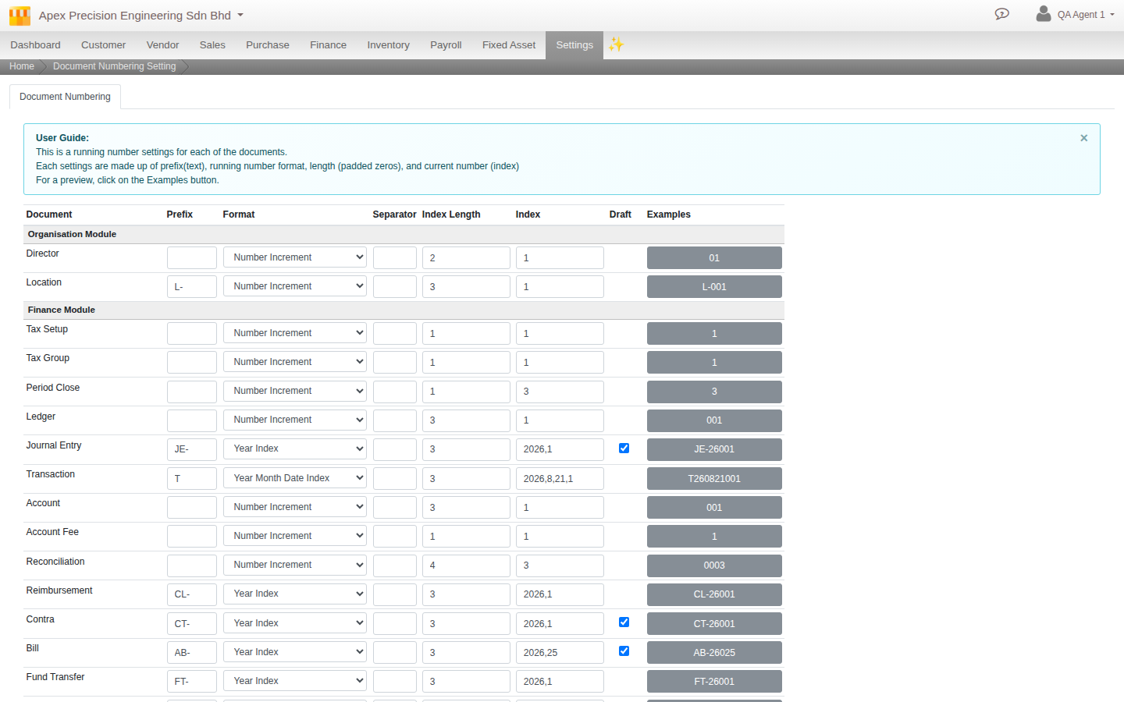This screenshot has height=702, width=1124.
Task: Open the Format dropdown for Contra
Action: coord(295,623)
